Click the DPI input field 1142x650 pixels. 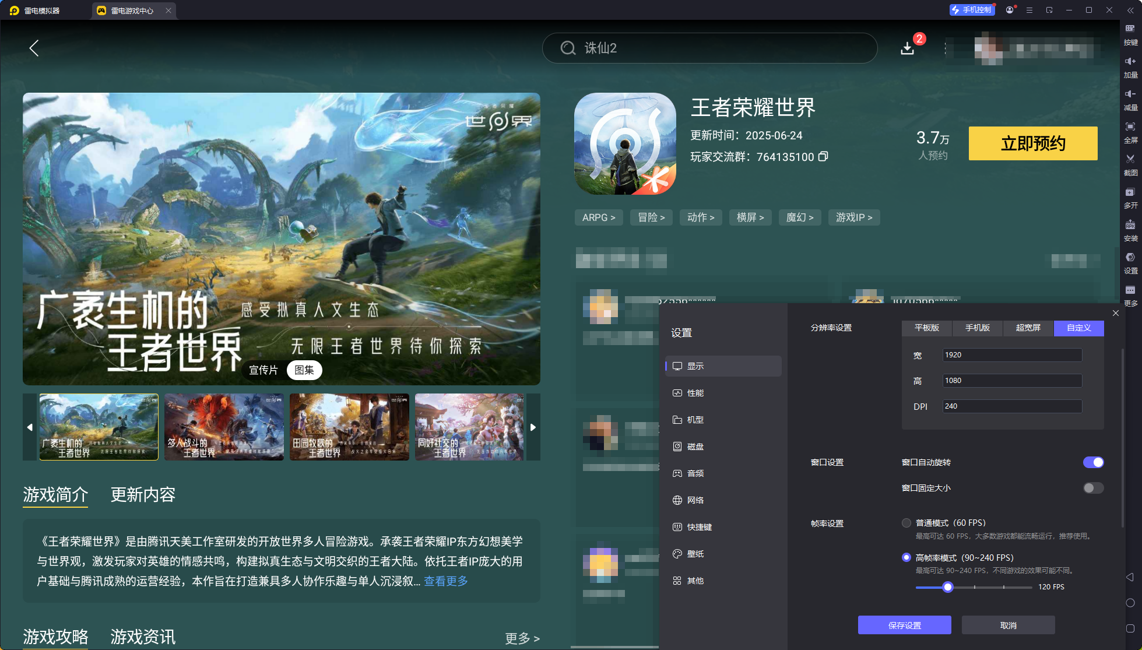[x=1013, y=406]
